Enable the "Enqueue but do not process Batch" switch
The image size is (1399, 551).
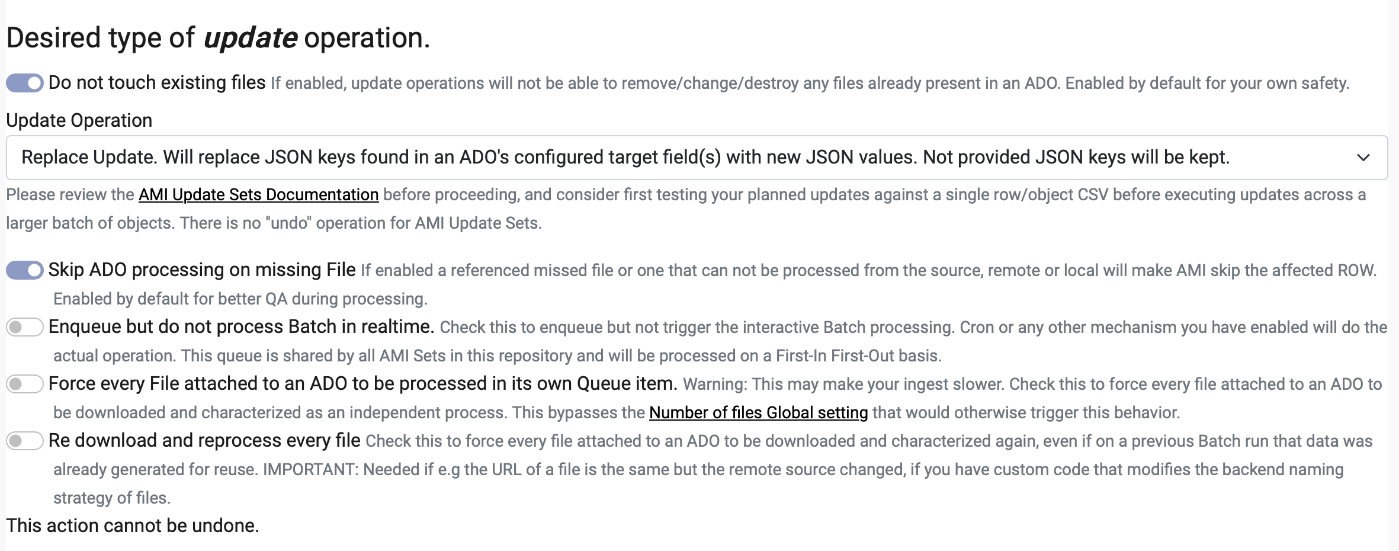point(25,327)
